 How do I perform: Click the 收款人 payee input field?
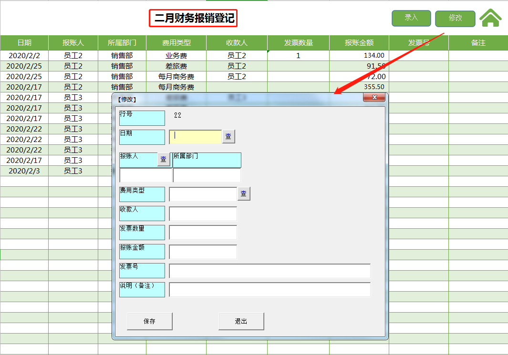pos(203,213)
